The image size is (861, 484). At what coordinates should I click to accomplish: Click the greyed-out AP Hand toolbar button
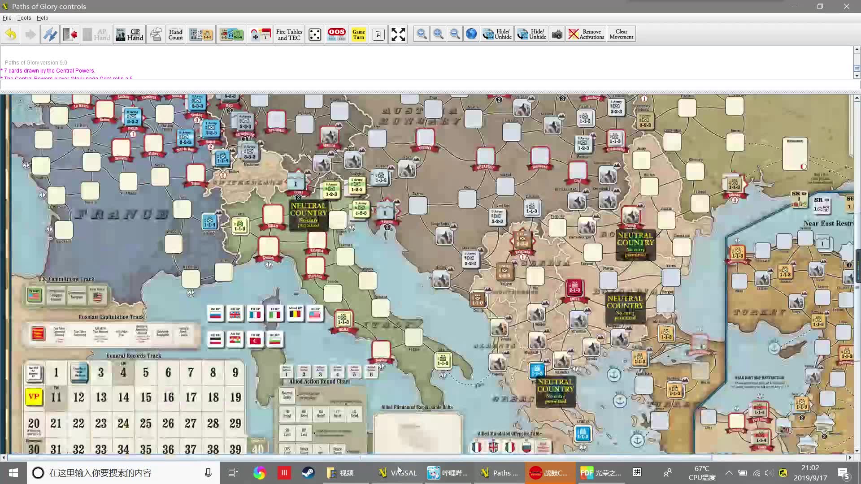pyautogui.click(x=96, y=35)
